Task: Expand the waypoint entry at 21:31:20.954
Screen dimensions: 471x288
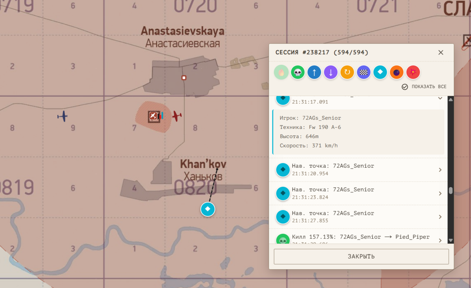Action: pyautogui.click(x=358, y=170)
